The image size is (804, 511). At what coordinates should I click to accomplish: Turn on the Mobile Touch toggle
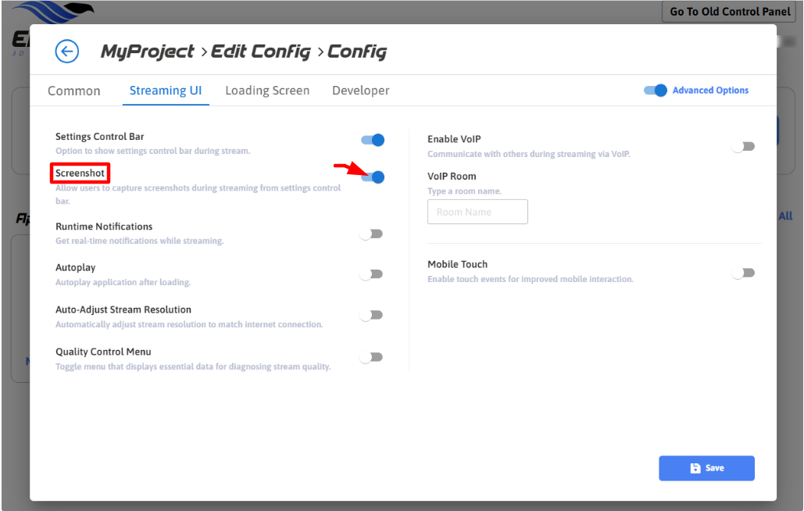(743, 273)
